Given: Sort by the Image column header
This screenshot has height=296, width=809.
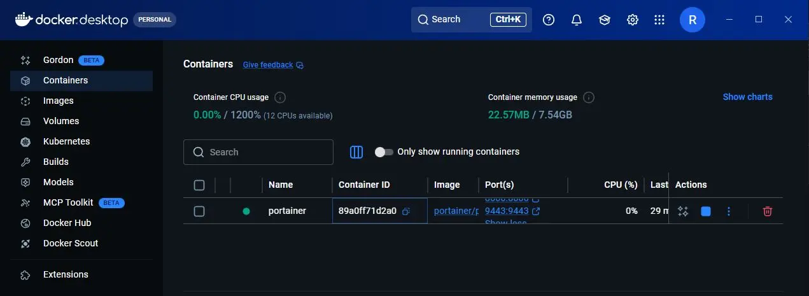Looking at the screenshot, I should pos(447,185).
